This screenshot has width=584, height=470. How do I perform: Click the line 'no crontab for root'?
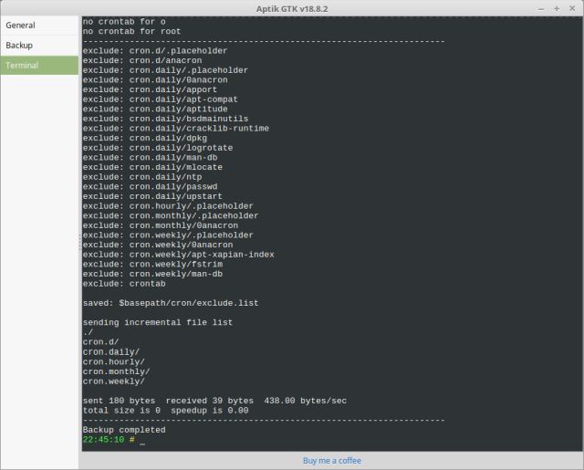(131, 31)
